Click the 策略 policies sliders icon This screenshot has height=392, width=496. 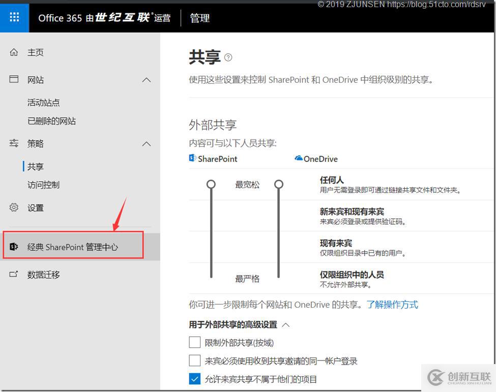tap(14, 143)
